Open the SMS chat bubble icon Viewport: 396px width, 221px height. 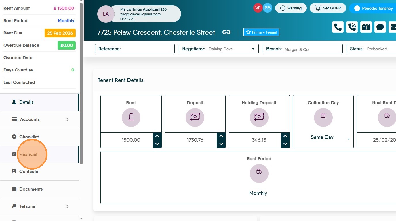pos(380,27)
